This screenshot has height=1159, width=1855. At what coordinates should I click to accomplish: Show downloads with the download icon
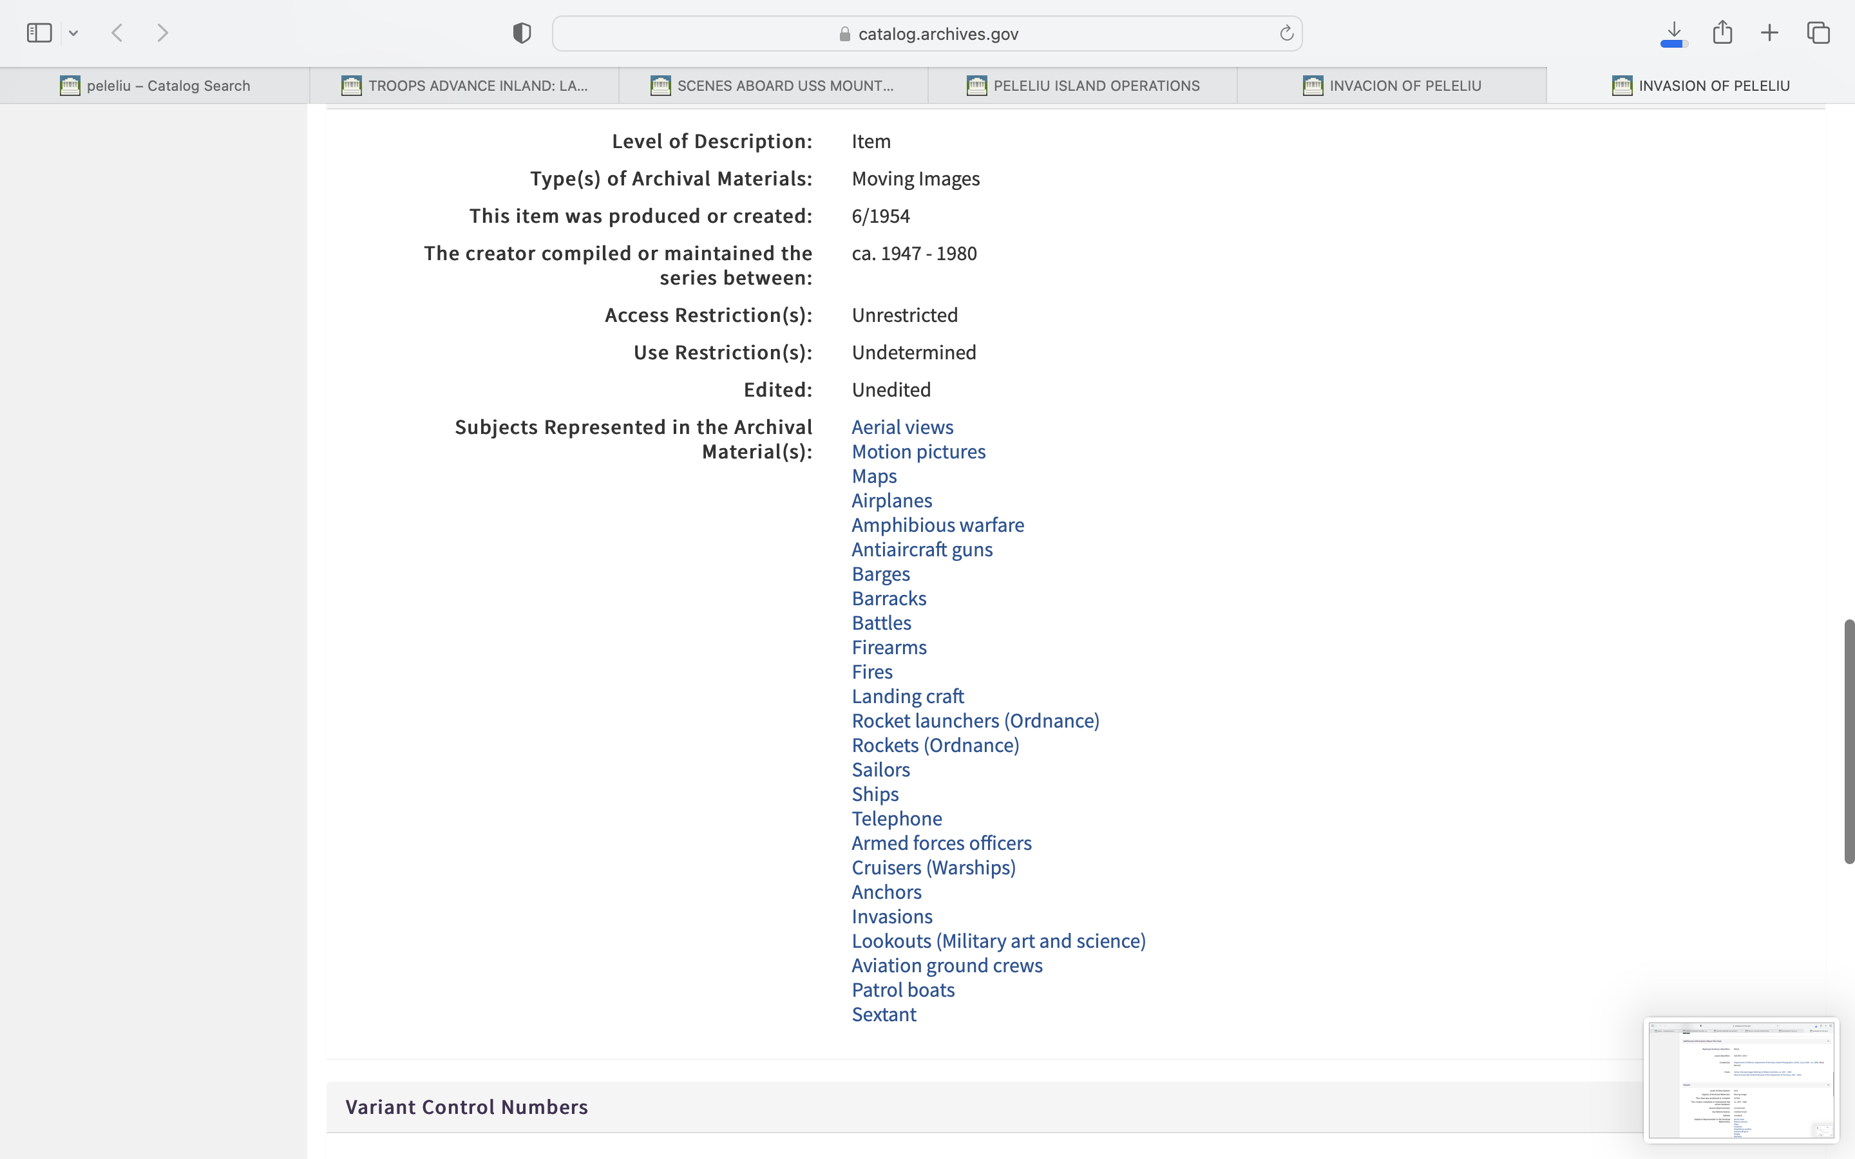[1674, 33]
